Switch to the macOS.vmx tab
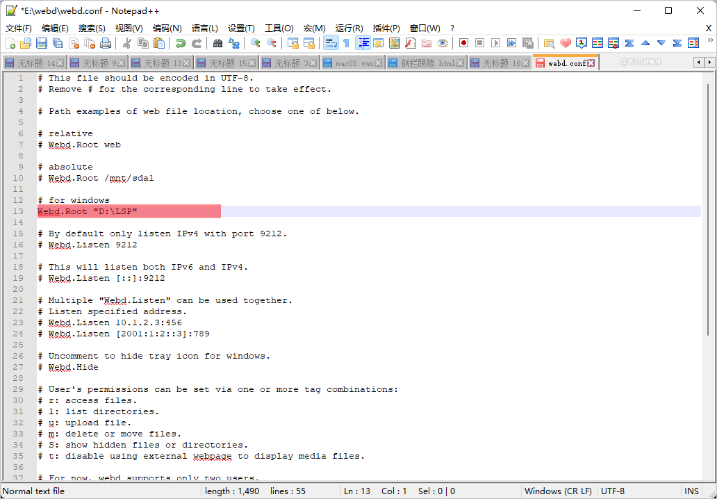The image size is (717, 499). pyautogui.click(x=352, y=63)
